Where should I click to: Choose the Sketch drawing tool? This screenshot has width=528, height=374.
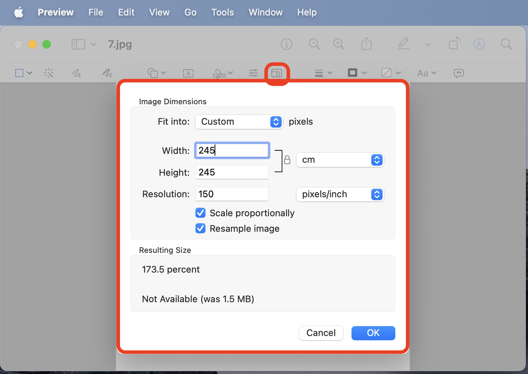[x=76, y=73]
